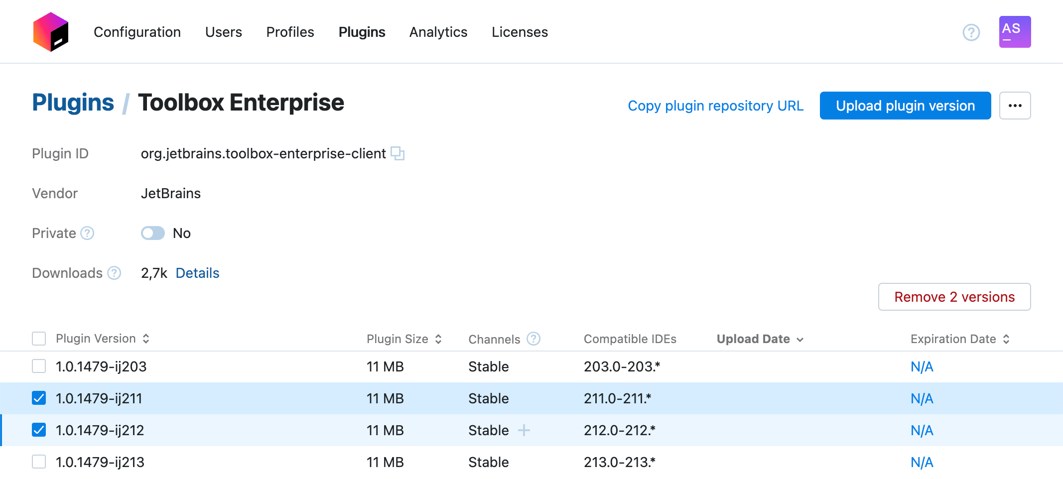The image size is (1063, 479).
Task: Set expiration date N/A for 1.0.1479-ij212
Action: (x=922, y=430)
